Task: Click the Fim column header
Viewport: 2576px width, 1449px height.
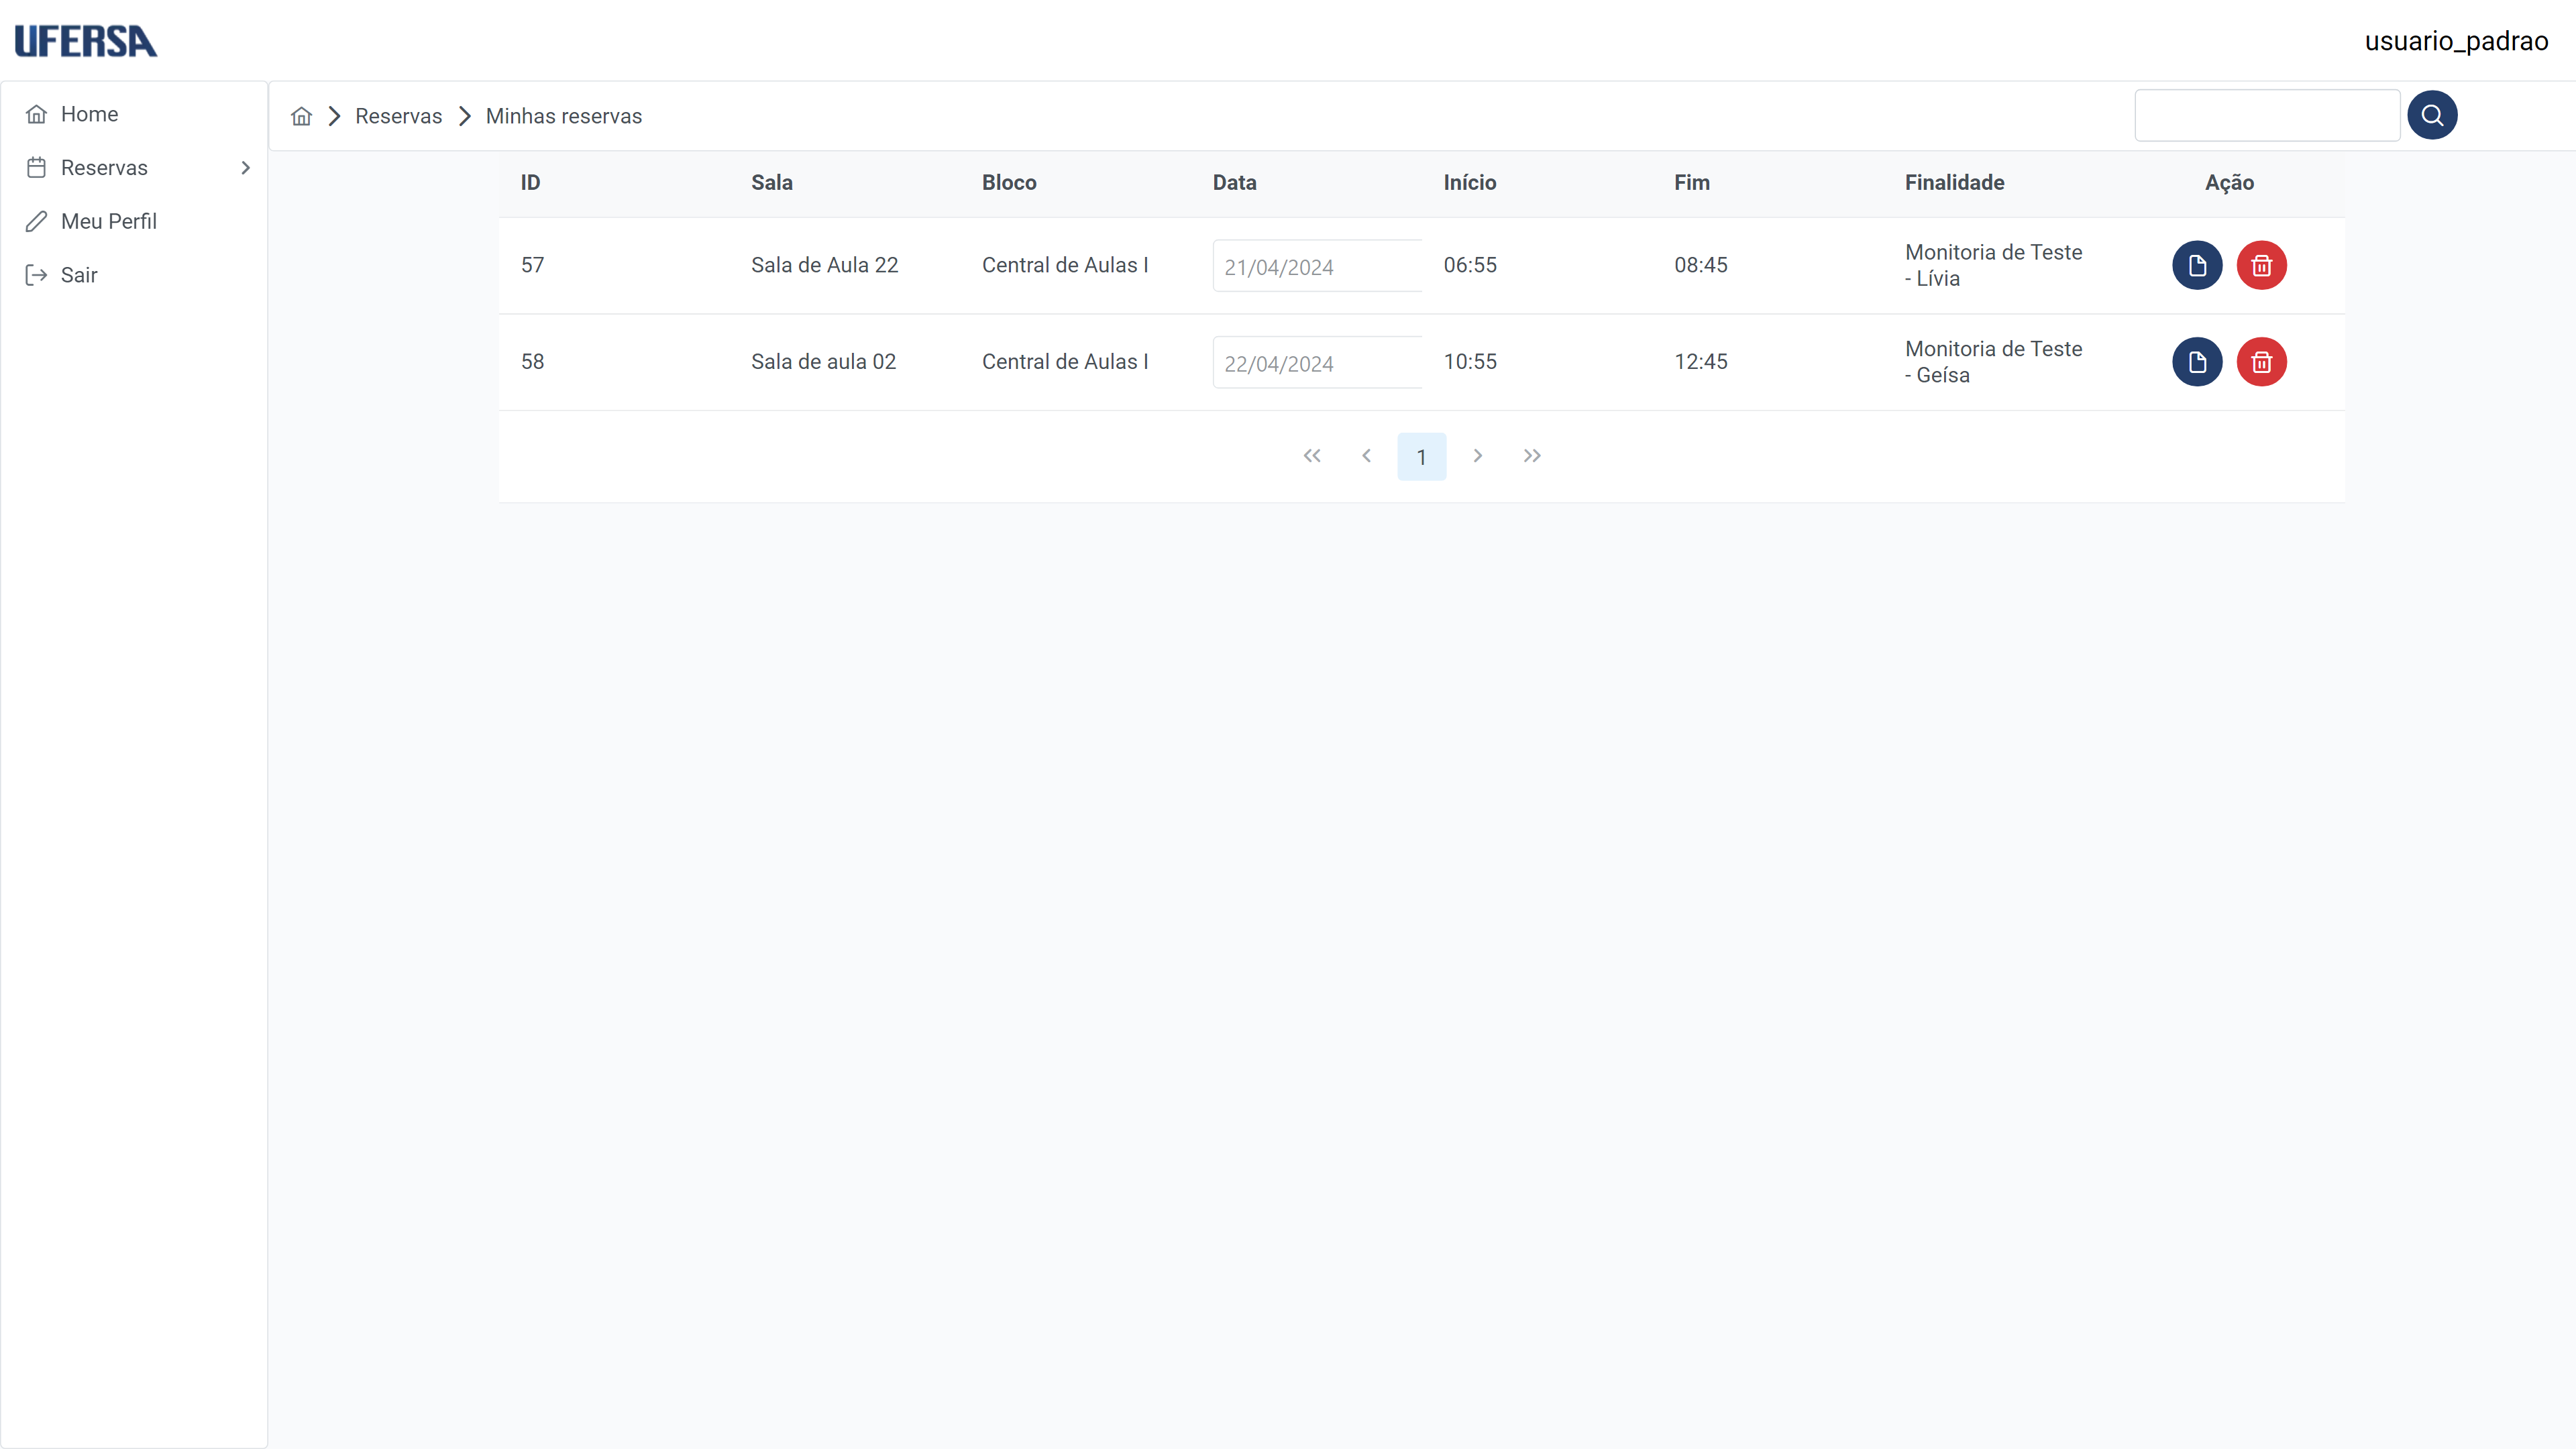Action: (1692, 183)
